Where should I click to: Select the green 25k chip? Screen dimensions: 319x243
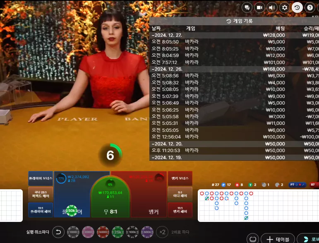118,232
